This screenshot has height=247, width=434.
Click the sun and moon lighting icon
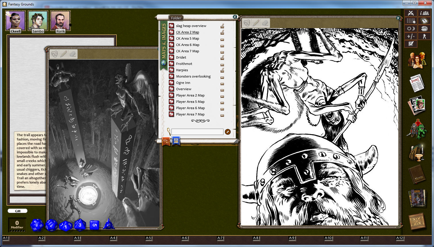pyautogui.click(x=411, y=28)
